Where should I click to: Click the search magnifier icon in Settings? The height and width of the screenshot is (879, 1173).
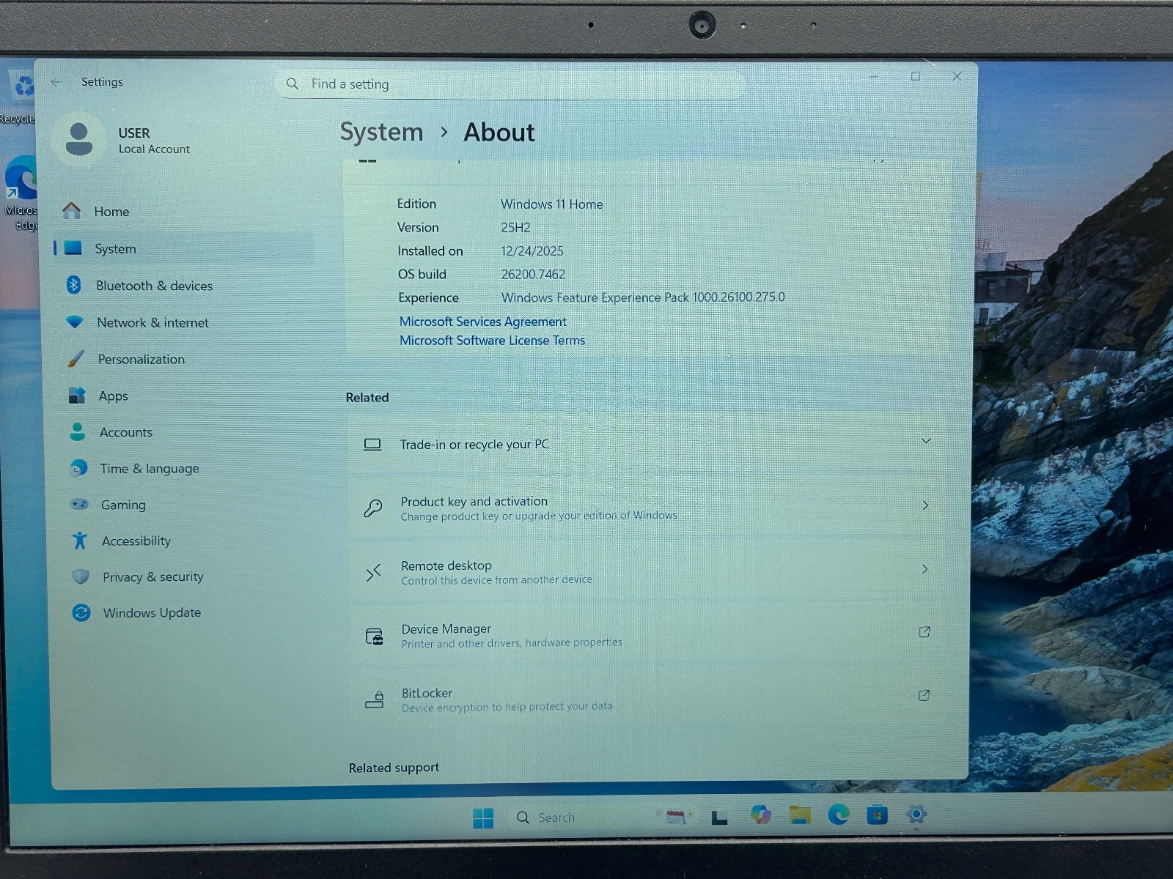point(292,84)
